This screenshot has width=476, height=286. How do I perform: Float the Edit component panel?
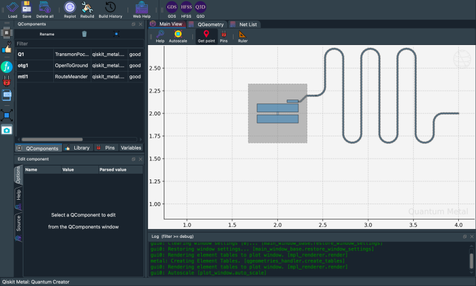[x=133, y=159]
